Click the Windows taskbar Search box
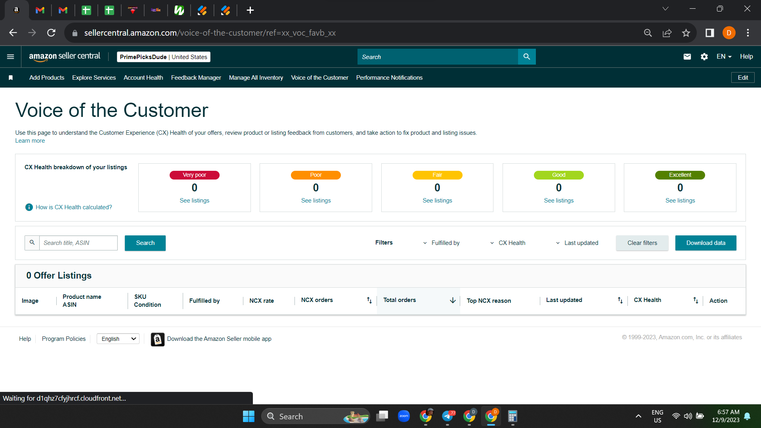This screenshot has width=761, height=428. coord(315,416)
